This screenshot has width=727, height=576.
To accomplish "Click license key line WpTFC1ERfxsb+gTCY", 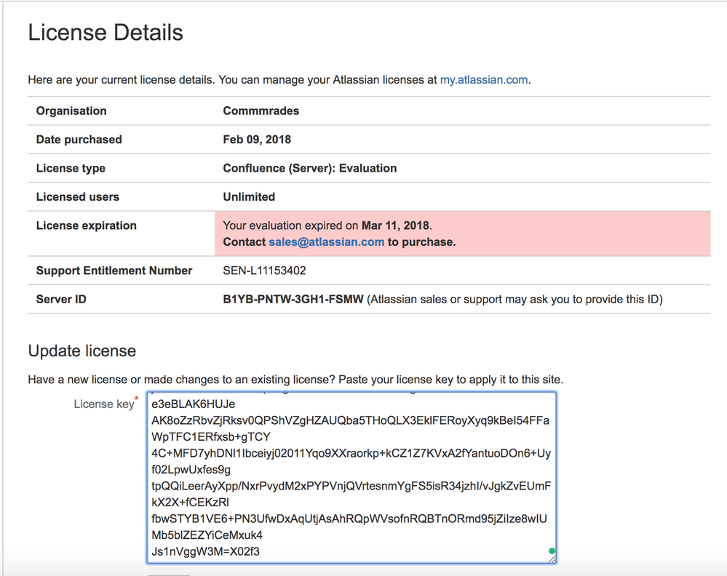I will pyautogui.click(x=211, y=437).
